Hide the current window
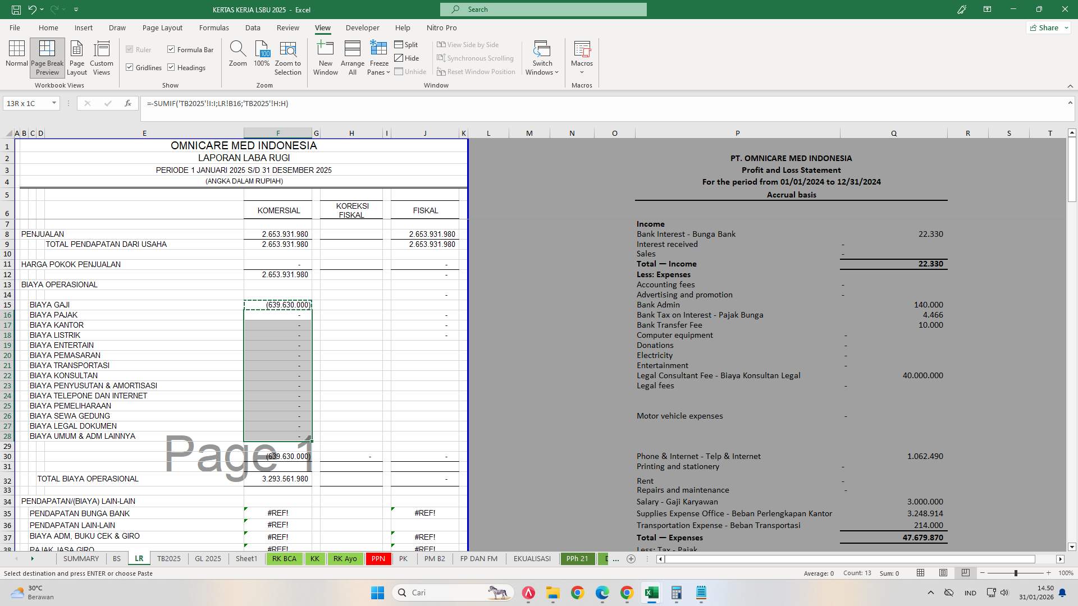Viewport: 1078px width, 606px height. coord(407,58)
